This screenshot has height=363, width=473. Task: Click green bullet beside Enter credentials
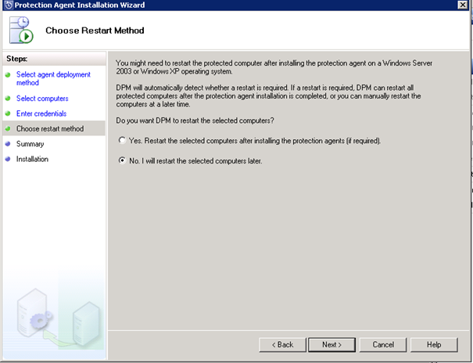(x=8, y=113)
